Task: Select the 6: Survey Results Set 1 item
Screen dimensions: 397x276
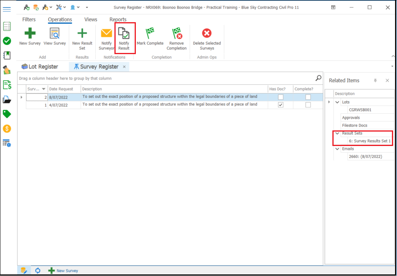Action: point(369,141)
